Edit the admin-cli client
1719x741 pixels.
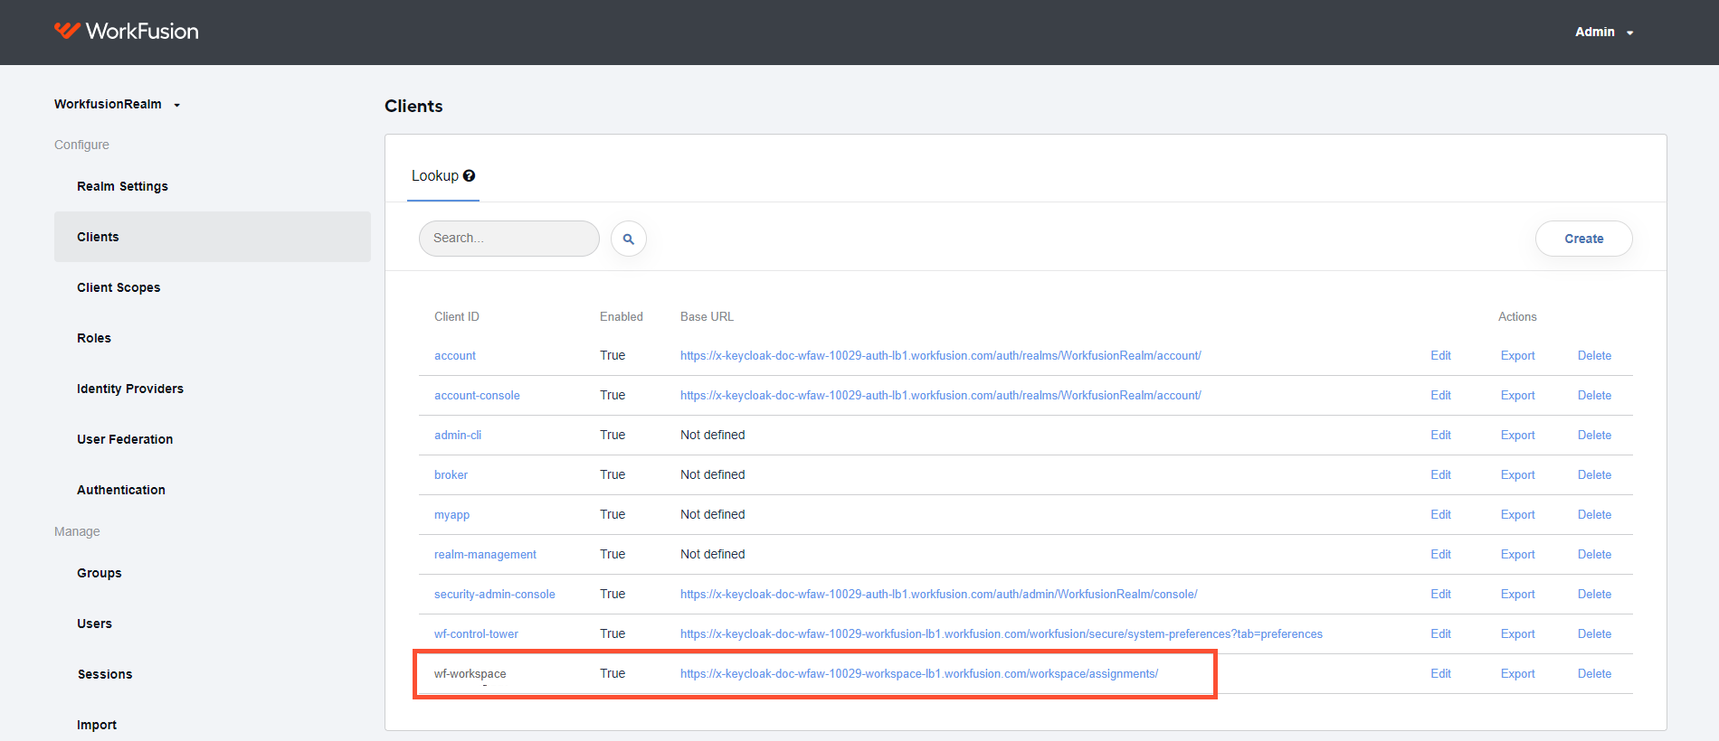1440,436
